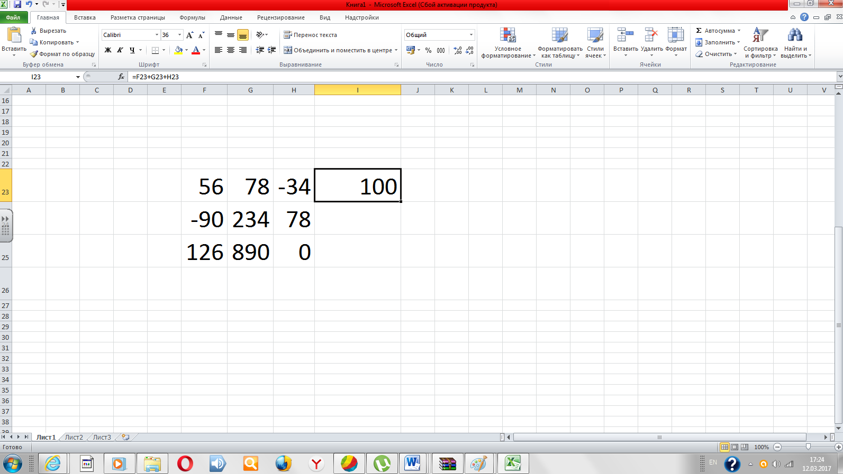Expand Merge and Center dropdown arrow
843x474 pixels.
tap(396, 50)
